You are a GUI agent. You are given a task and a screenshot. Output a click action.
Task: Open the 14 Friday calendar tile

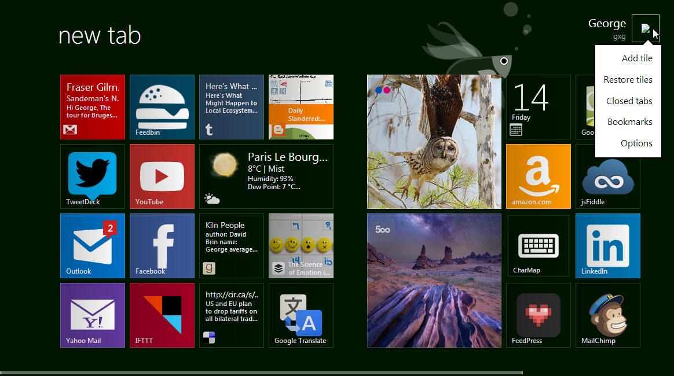(538, 107)
